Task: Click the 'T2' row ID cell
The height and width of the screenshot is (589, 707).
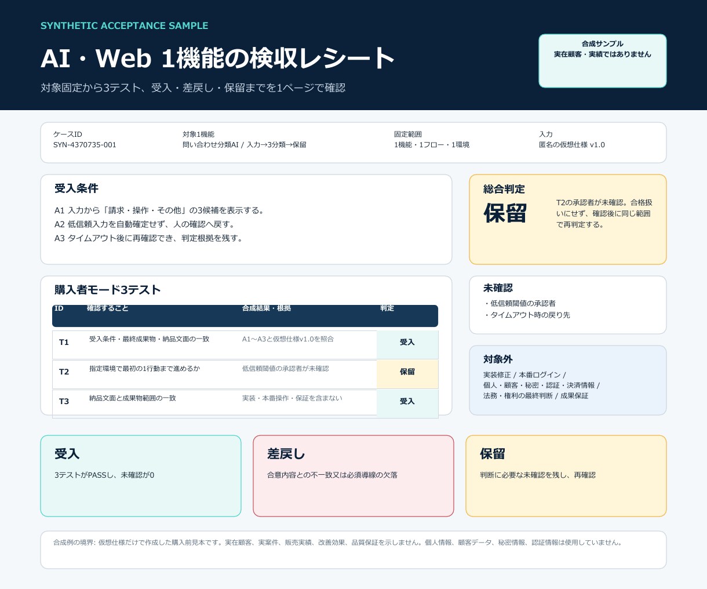Action: click(x=64, y=372)
